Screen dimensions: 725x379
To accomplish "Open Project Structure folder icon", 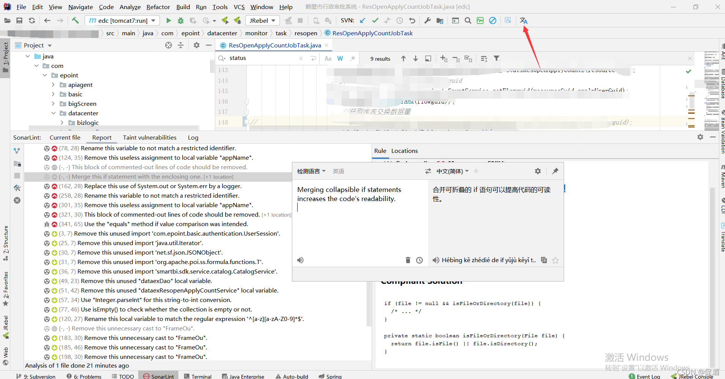I will (x=440, y=20).
